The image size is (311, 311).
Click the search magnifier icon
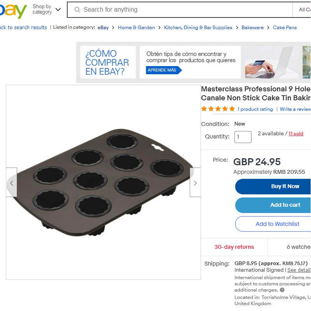coord(77,10)
